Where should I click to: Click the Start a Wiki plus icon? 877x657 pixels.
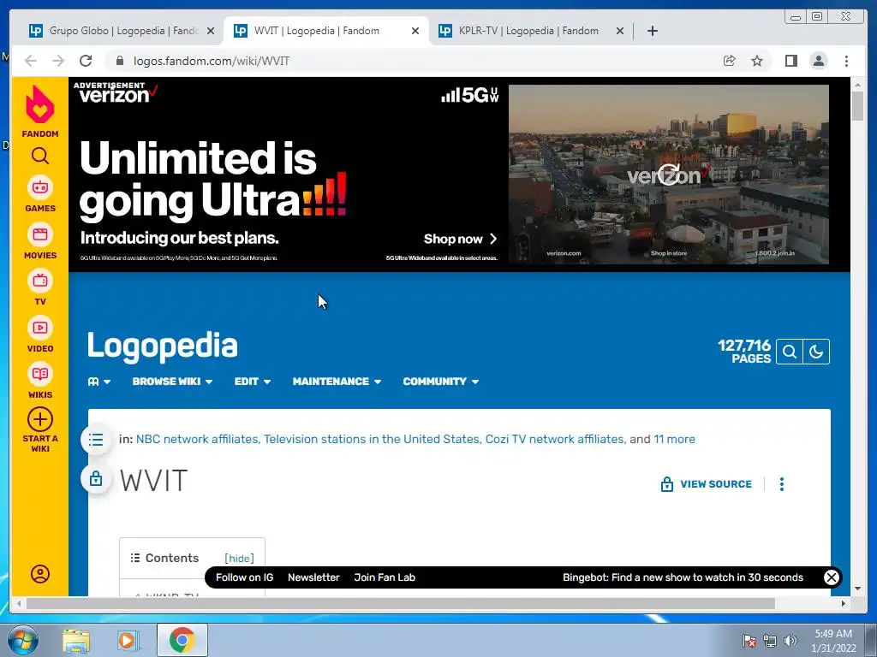[39, 419]
